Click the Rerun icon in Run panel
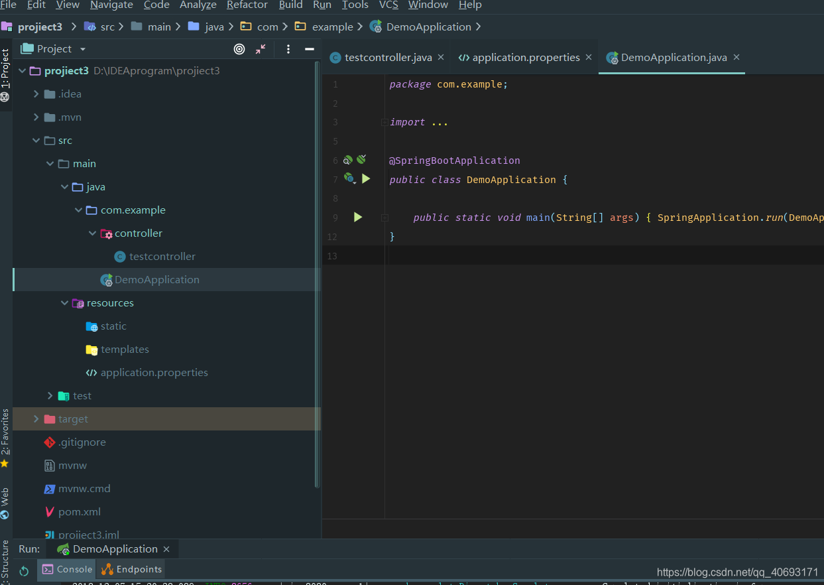The width and height of the screenshot is (824, 585). (24, 570)
